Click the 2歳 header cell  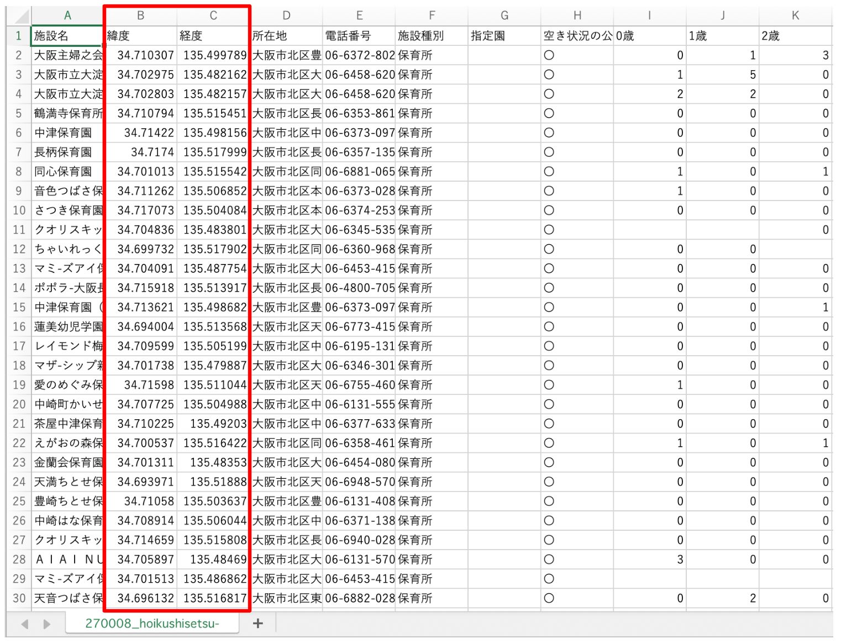[x=796, y=36]
